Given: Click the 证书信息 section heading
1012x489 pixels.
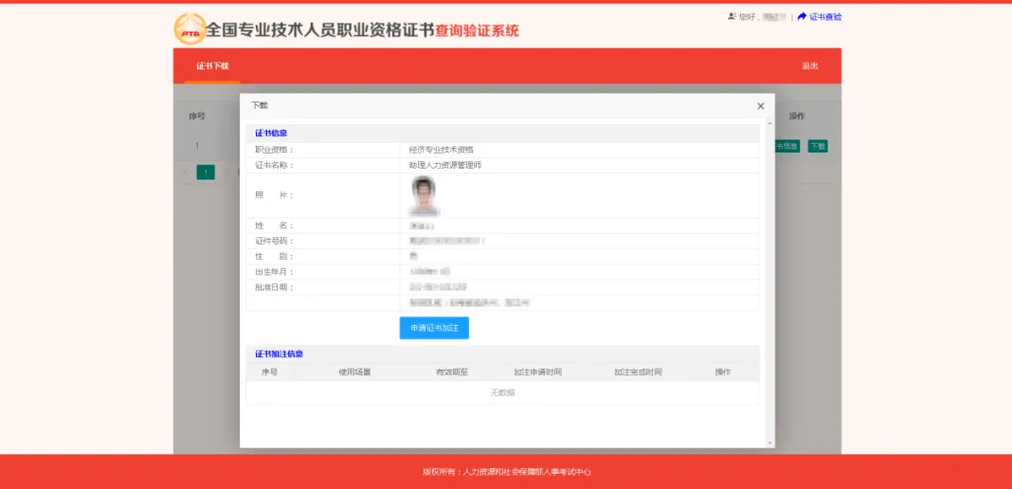Looking at the screenshot, I should (271, 133).
